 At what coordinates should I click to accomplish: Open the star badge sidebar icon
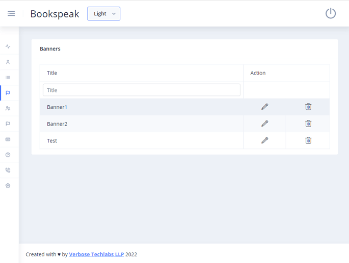coord(8,185)
